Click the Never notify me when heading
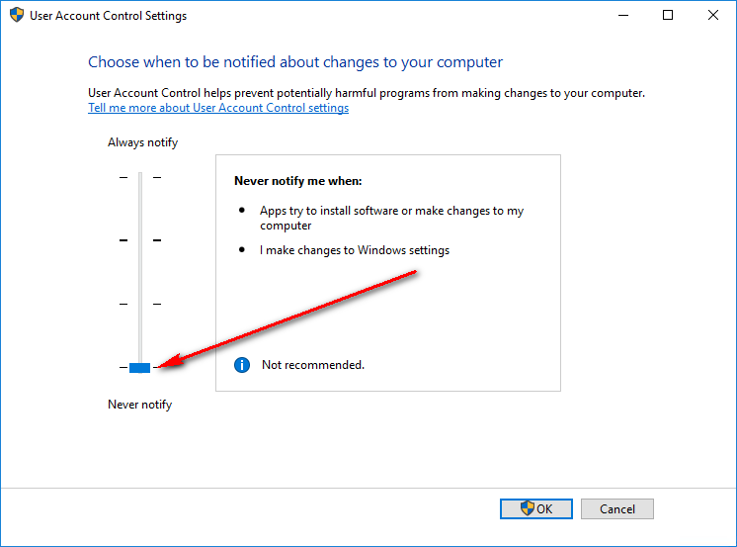 (297, 181)
